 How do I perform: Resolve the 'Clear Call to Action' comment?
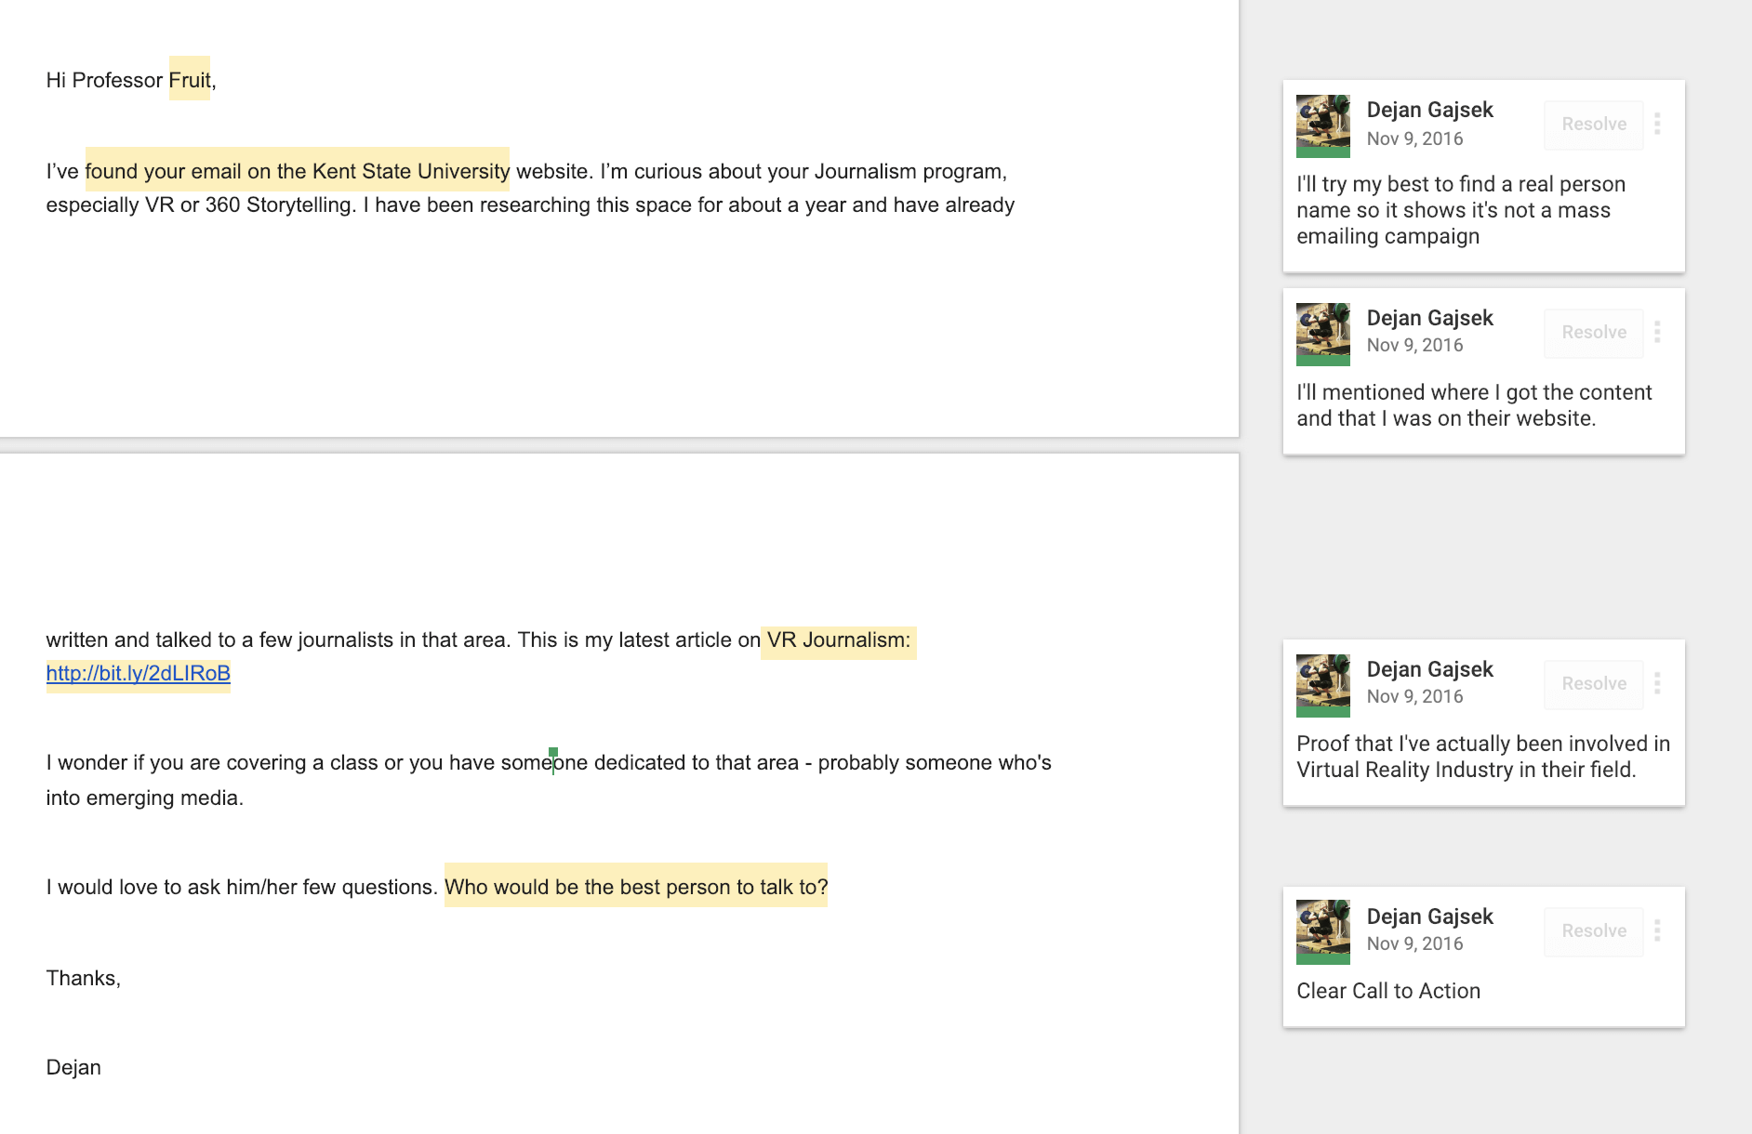point(1594,931)
